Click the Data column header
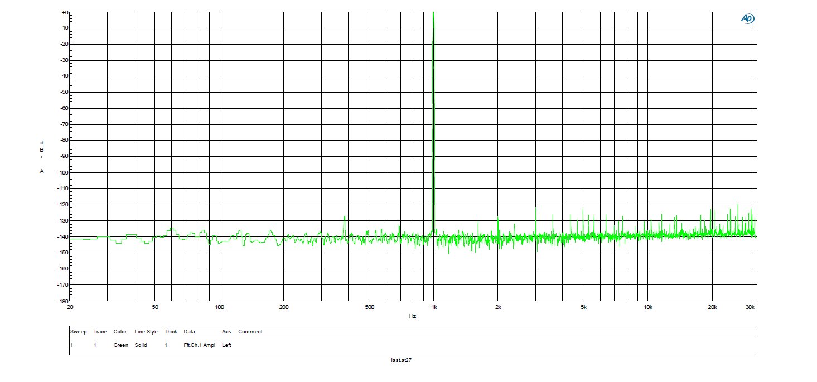Image resolution: width=817 pixels, height=382 pixels. coord(190,332)
